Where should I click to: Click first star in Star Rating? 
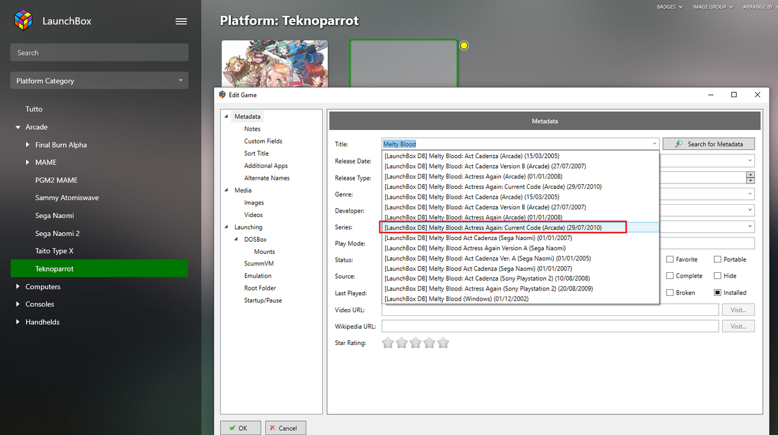click(x=388, y=343)
